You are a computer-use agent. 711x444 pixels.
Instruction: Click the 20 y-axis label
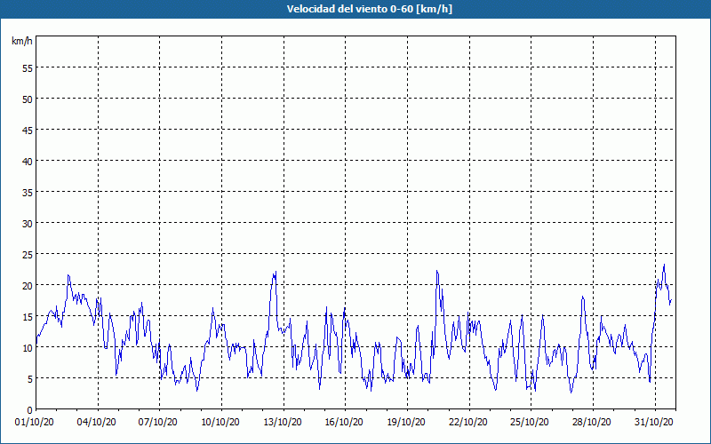point(28,285)
